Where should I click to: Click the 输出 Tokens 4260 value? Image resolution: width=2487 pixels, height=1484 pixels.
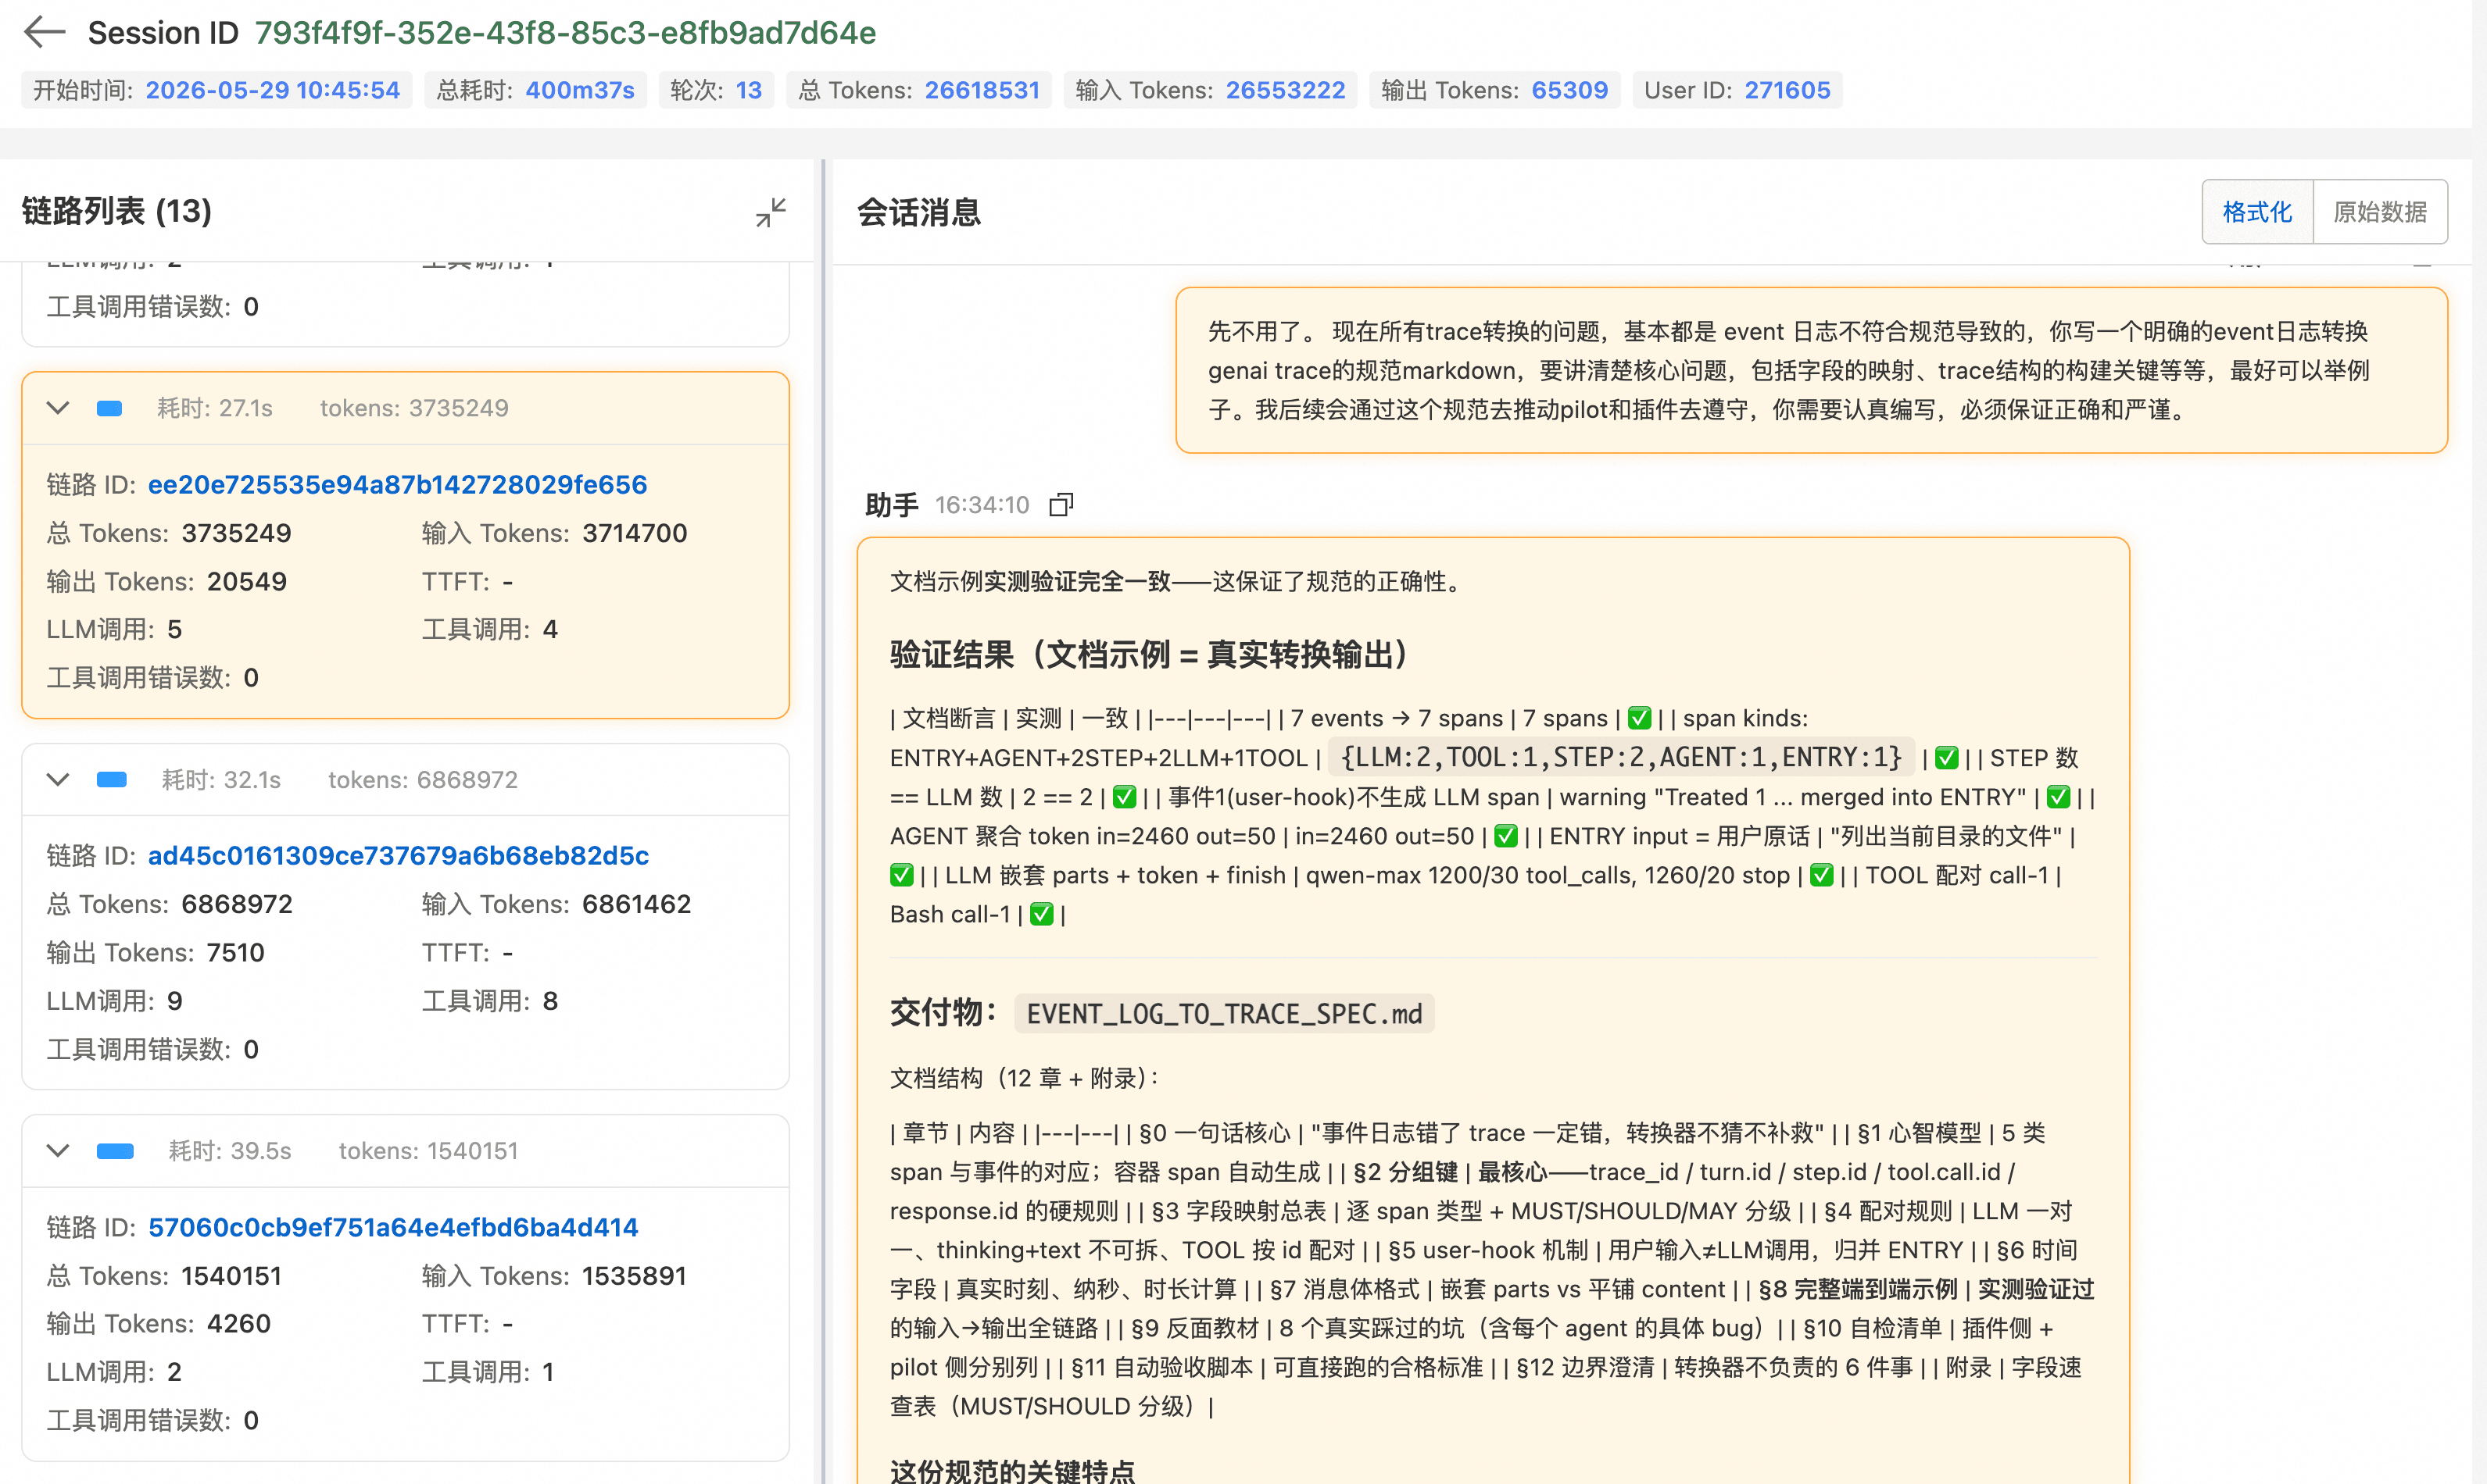(239, 1323)
